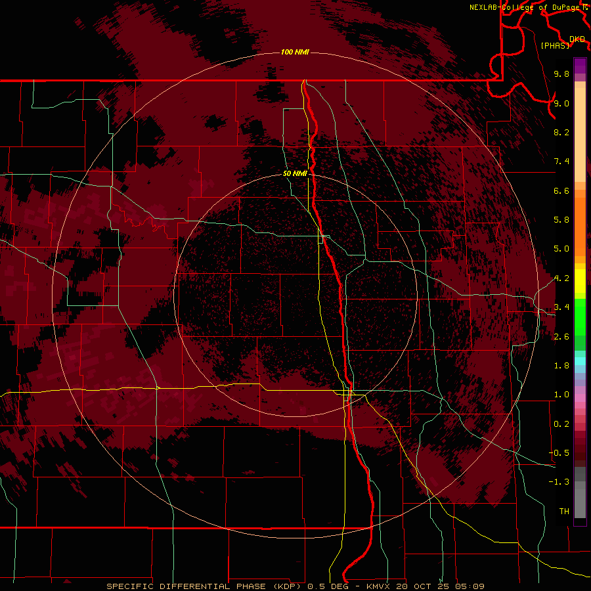
Task: Select the yellow color bar segment beside 4.2
Action: tap(580, 281)
